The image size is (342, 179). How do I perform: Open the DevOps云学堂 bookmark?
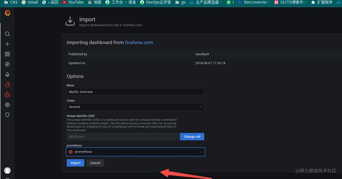click(156, 2)
